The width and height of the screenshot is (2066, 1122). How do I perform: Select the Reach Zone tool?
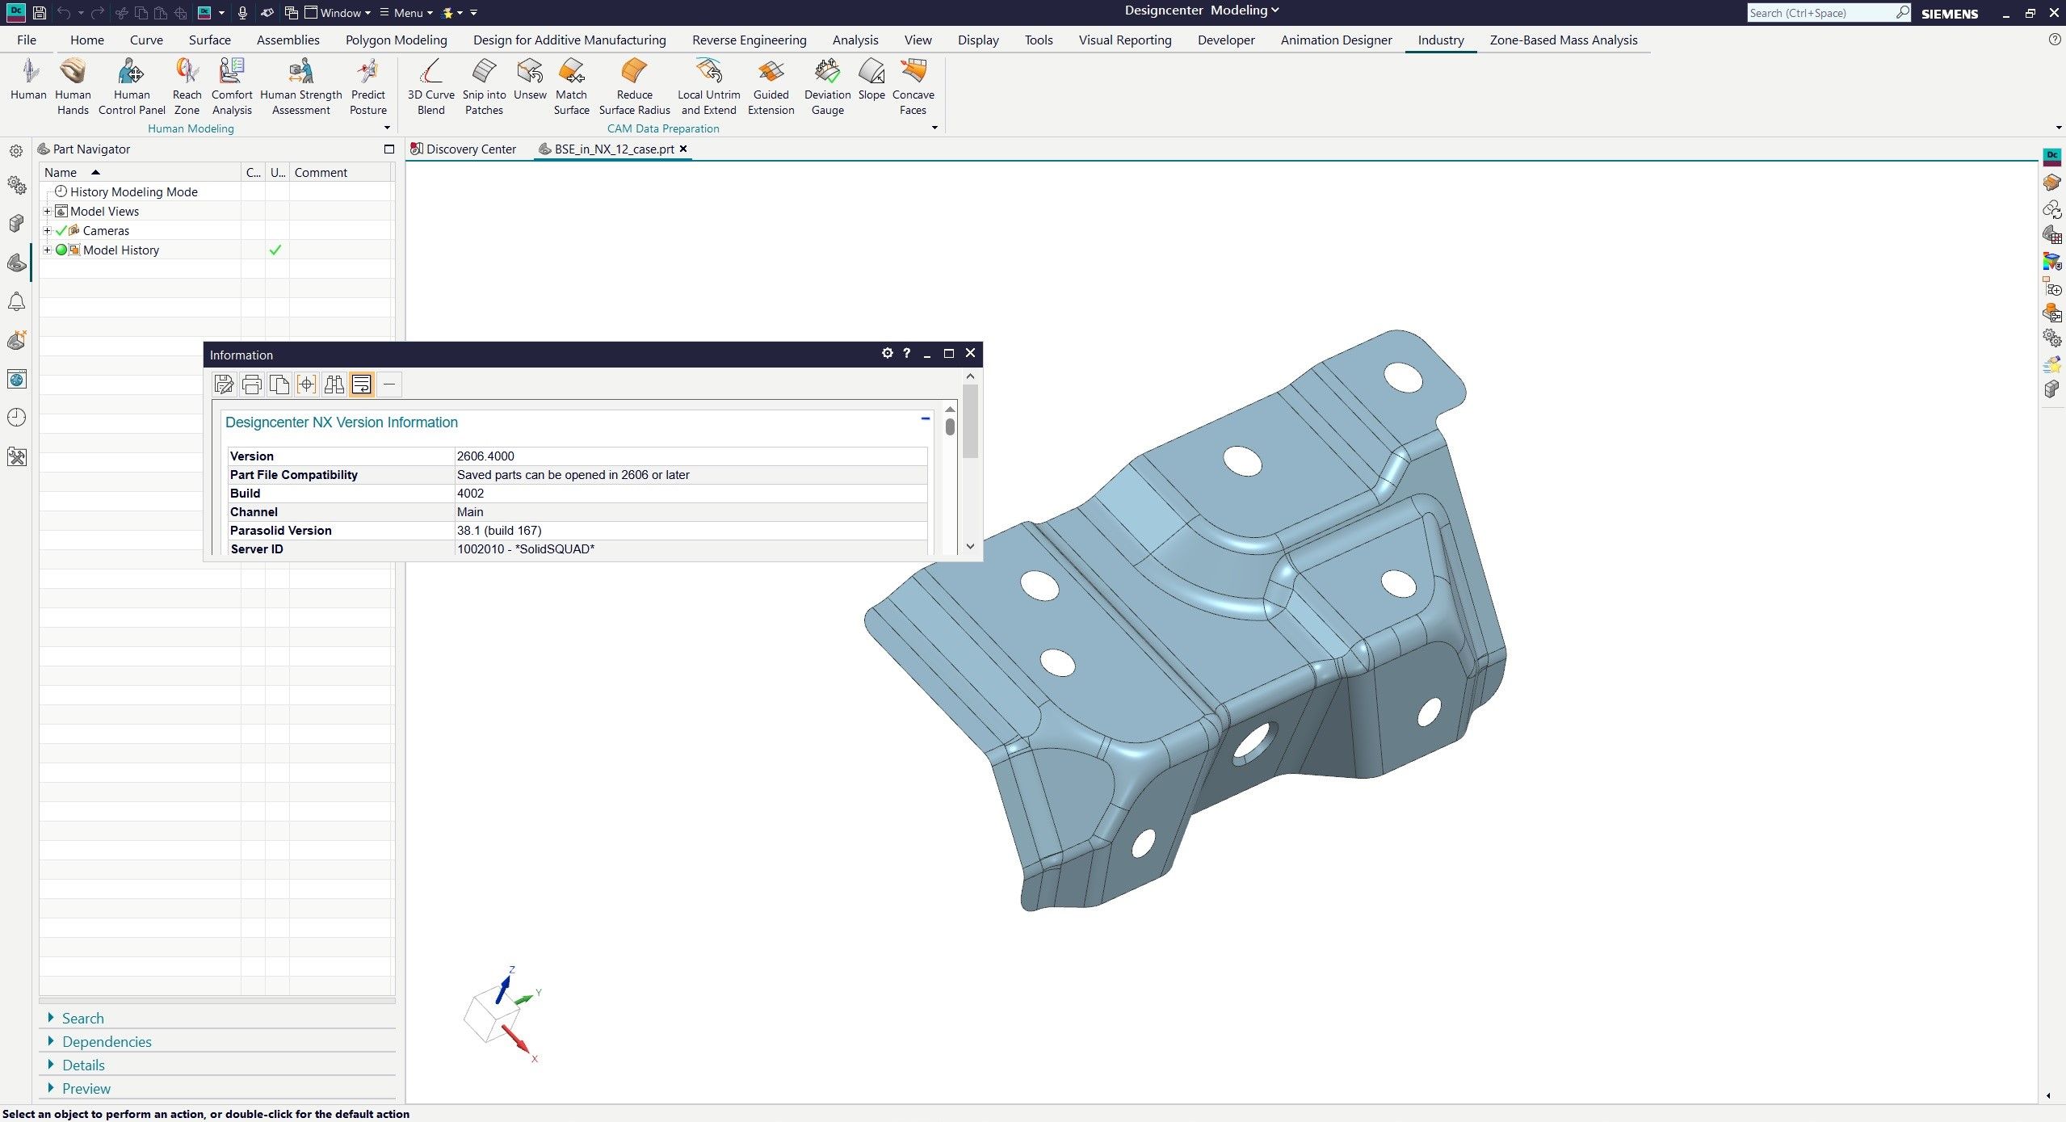187,86
